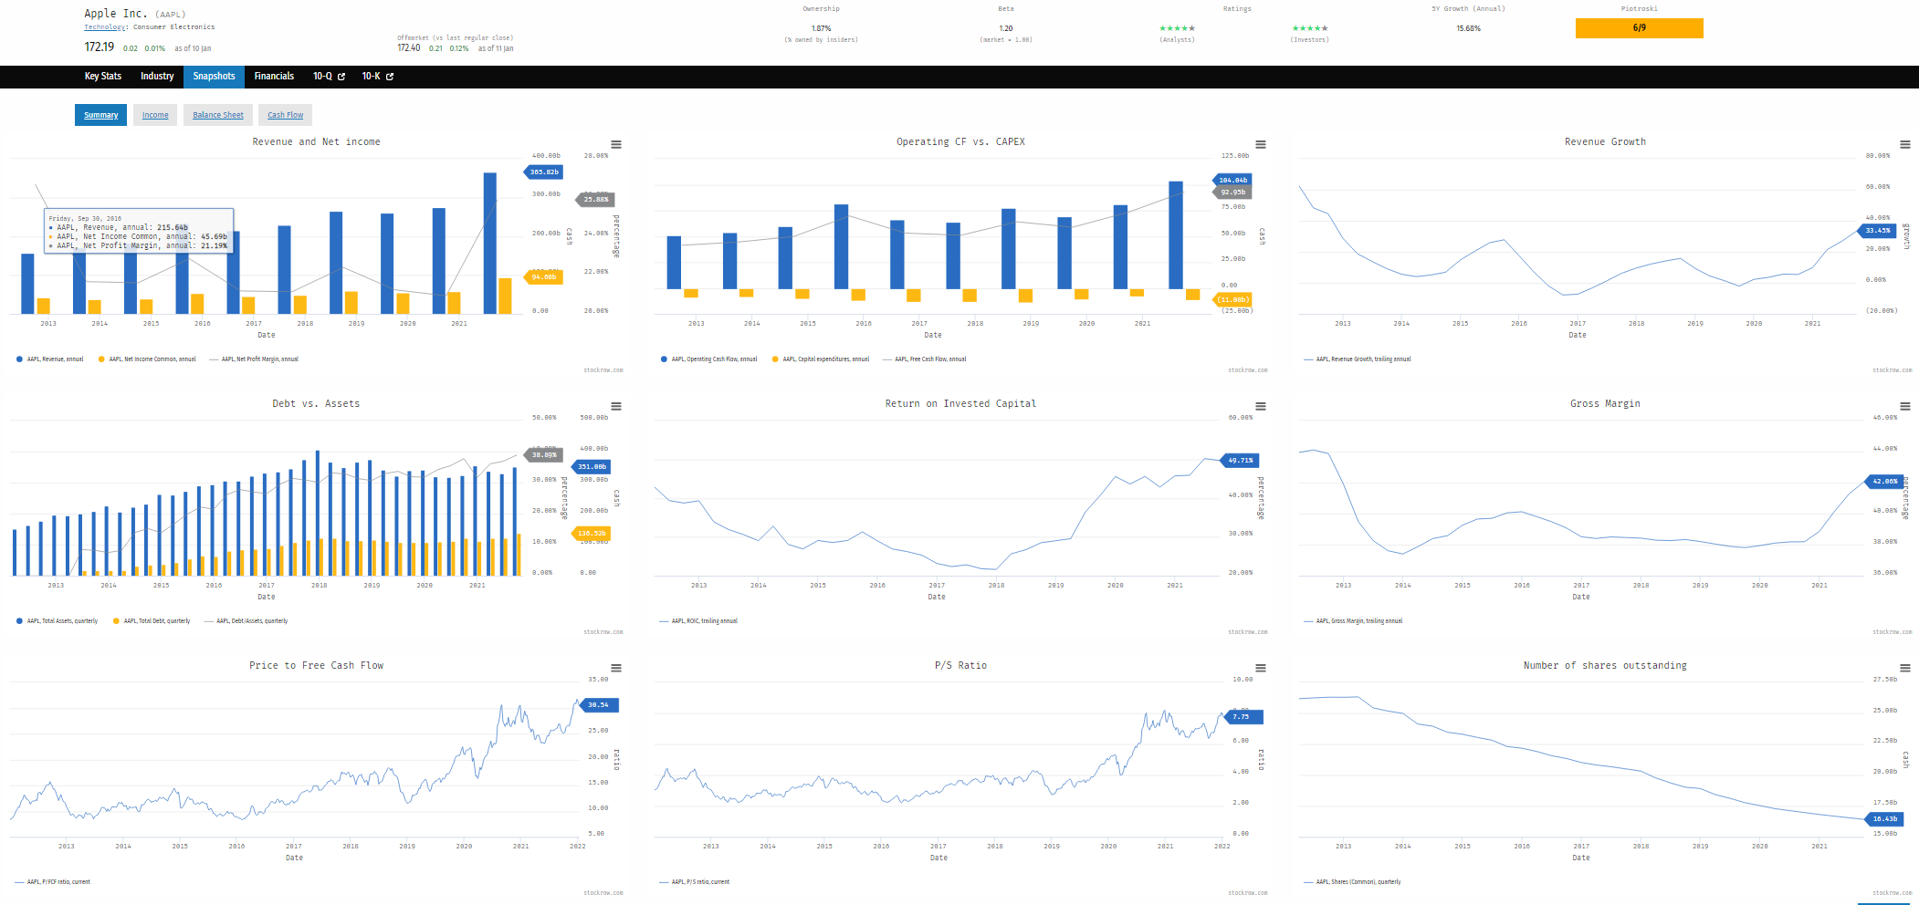The height and width of the screenshot is (905, 1919).
Task: Switch to the Cash Flow snapshot view
Action: (x=286, y=115)
